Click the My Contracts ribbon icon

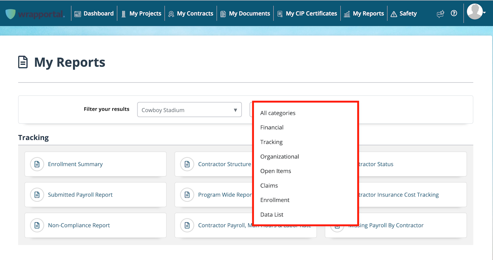[x=171, y=14]
